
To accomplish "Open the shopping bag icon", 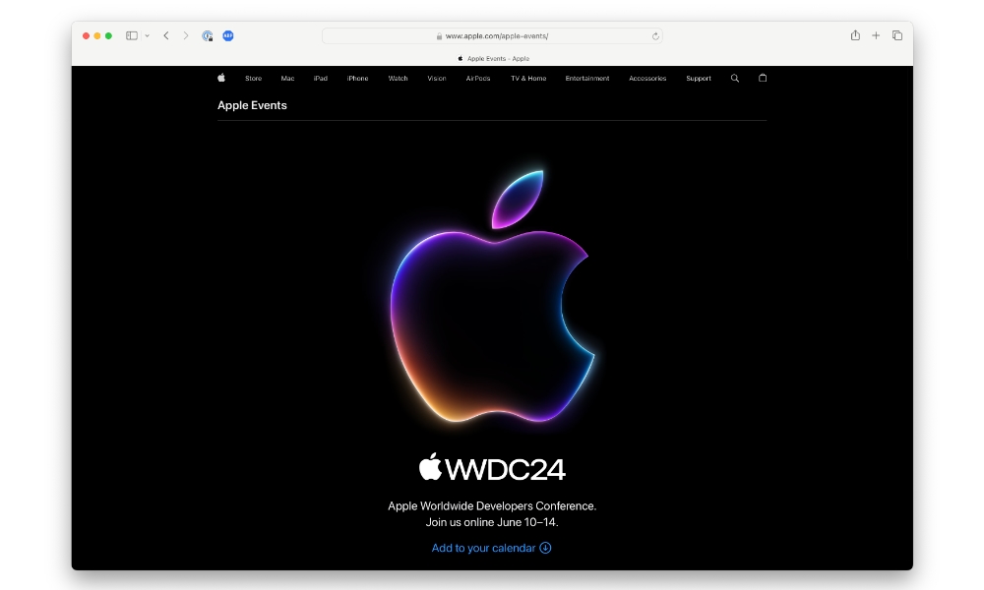I will click(763, 78).
